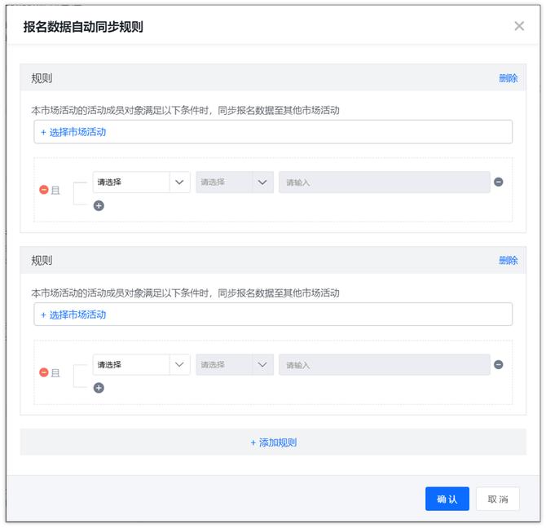The width and height of the screenshot is (546, 528).
Task: Delete the second rule via 删除
Action: pos(508,261)
